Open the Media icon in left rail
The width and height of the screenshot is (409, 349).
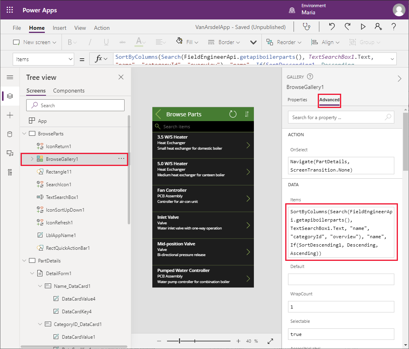tap(10, 153)
